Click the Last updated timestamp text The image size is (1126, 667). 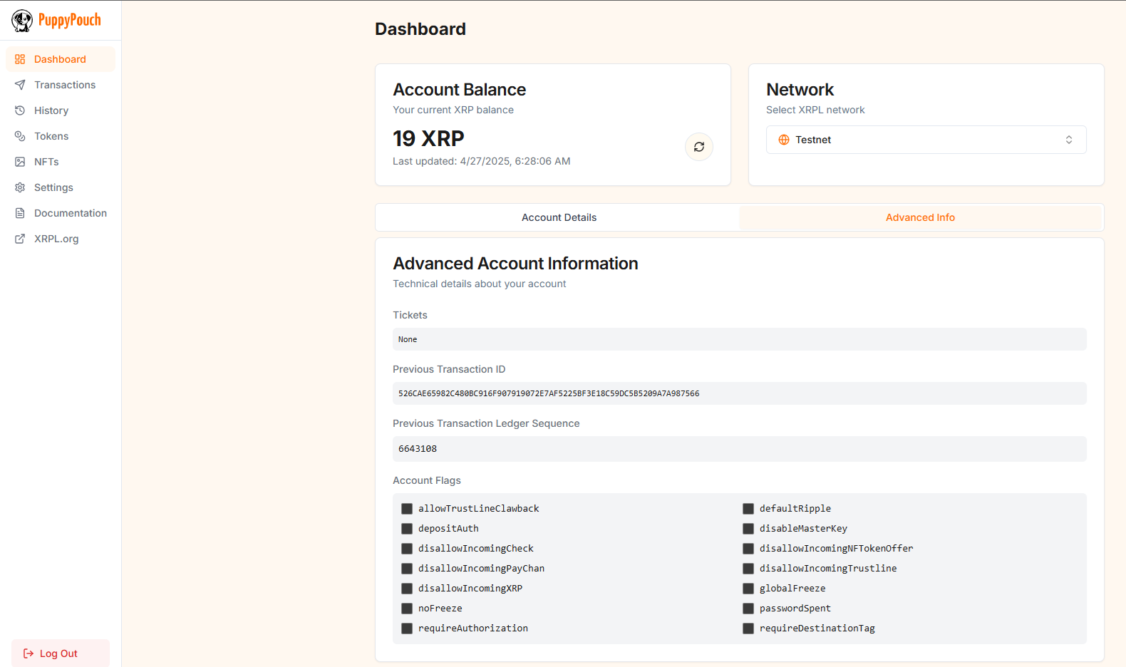coord(482,161)
